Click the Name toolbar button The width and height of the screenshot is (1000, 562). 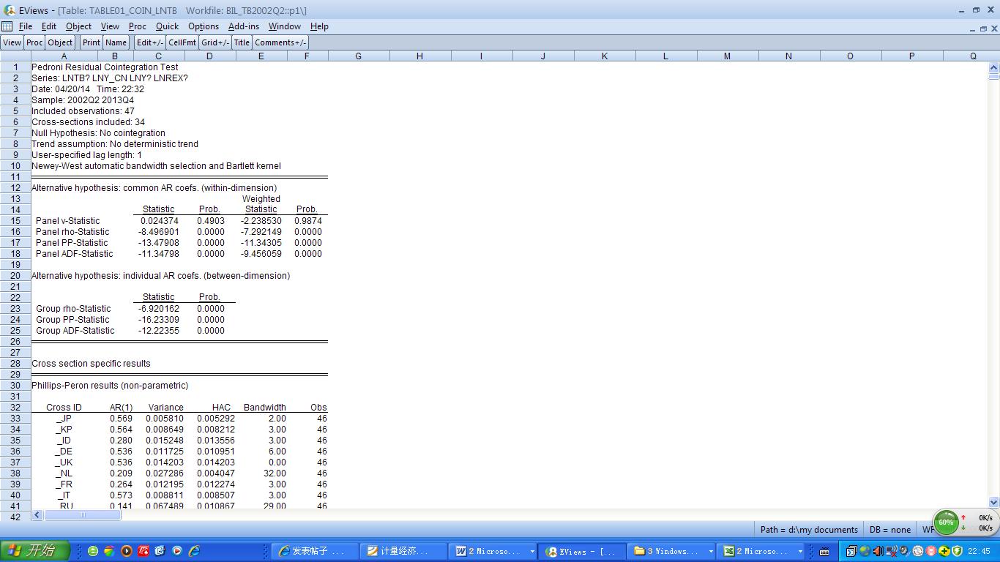116,42
